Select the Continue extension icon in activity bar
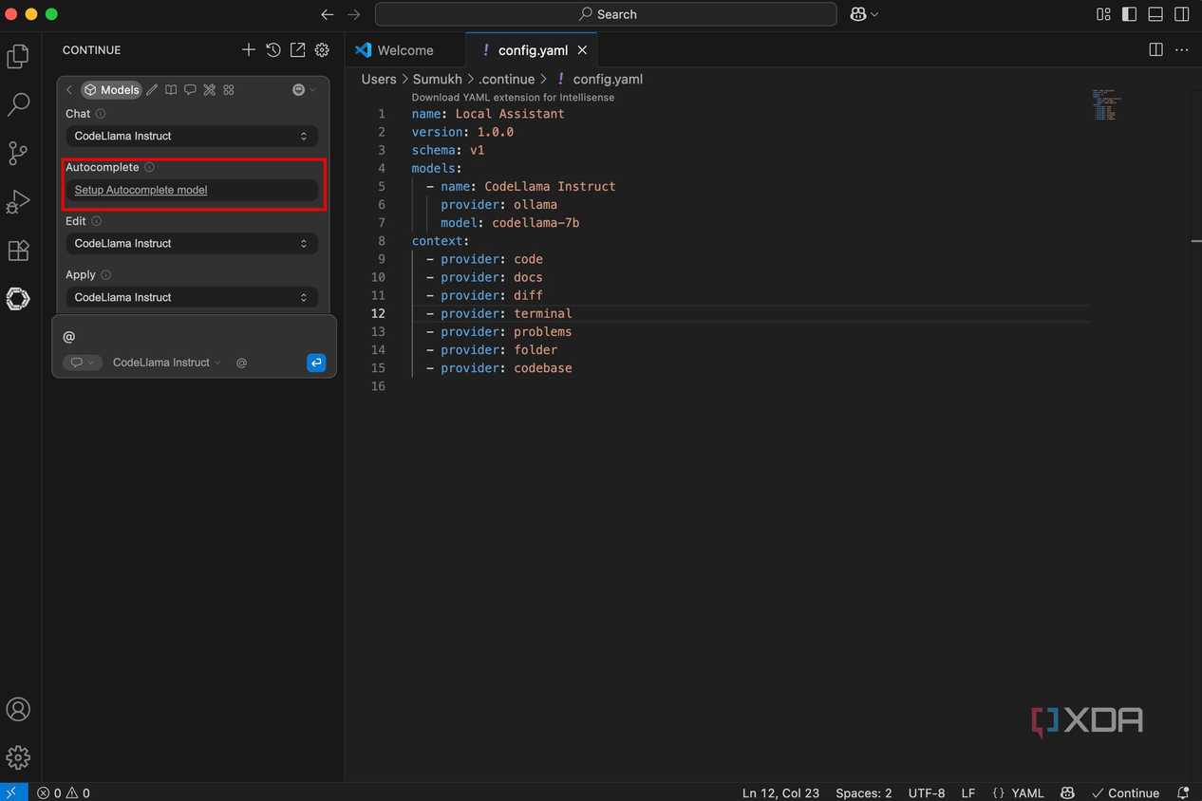This screenshot has height=801, width=1202. 18,299
